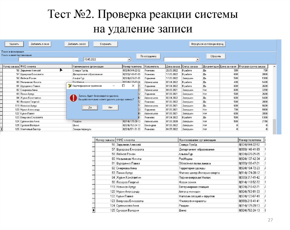Select Суновая Валерия in bottom grid

[x=147, y=210]
